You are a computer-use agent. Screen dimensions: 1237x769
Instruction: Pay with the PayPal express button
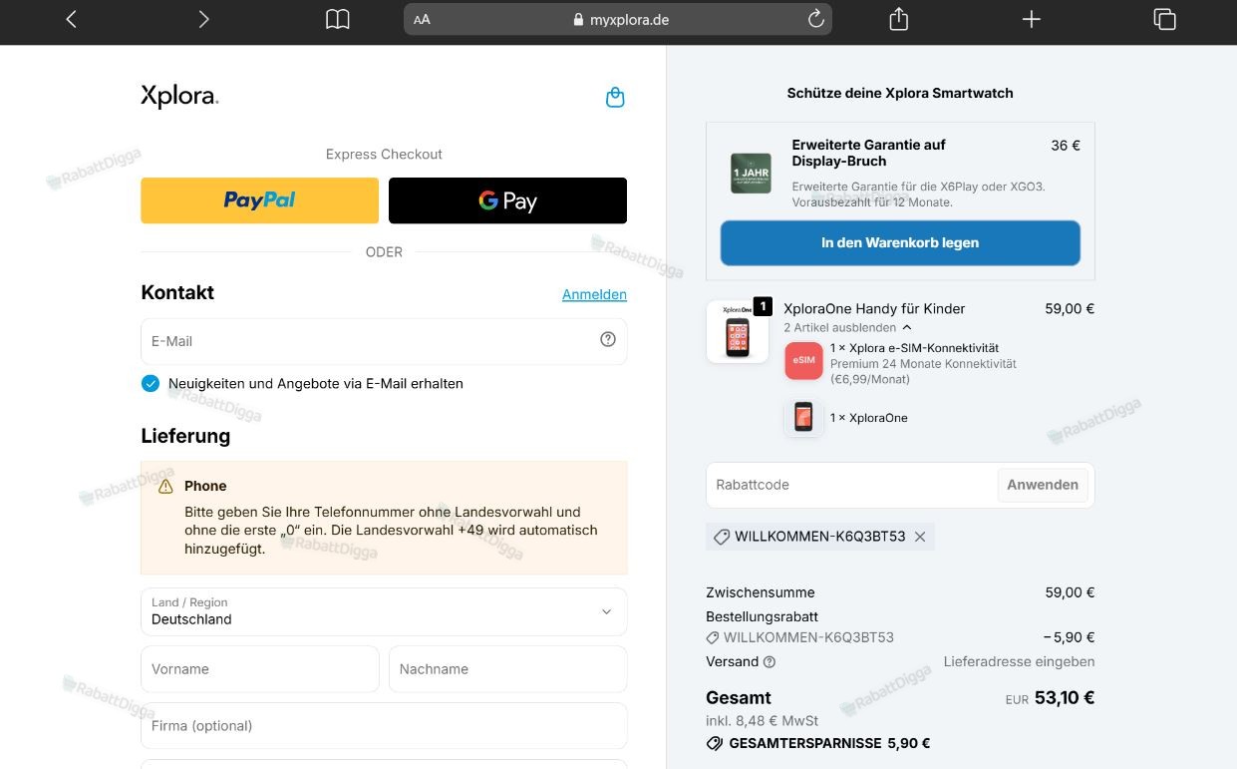coord(259,200)
